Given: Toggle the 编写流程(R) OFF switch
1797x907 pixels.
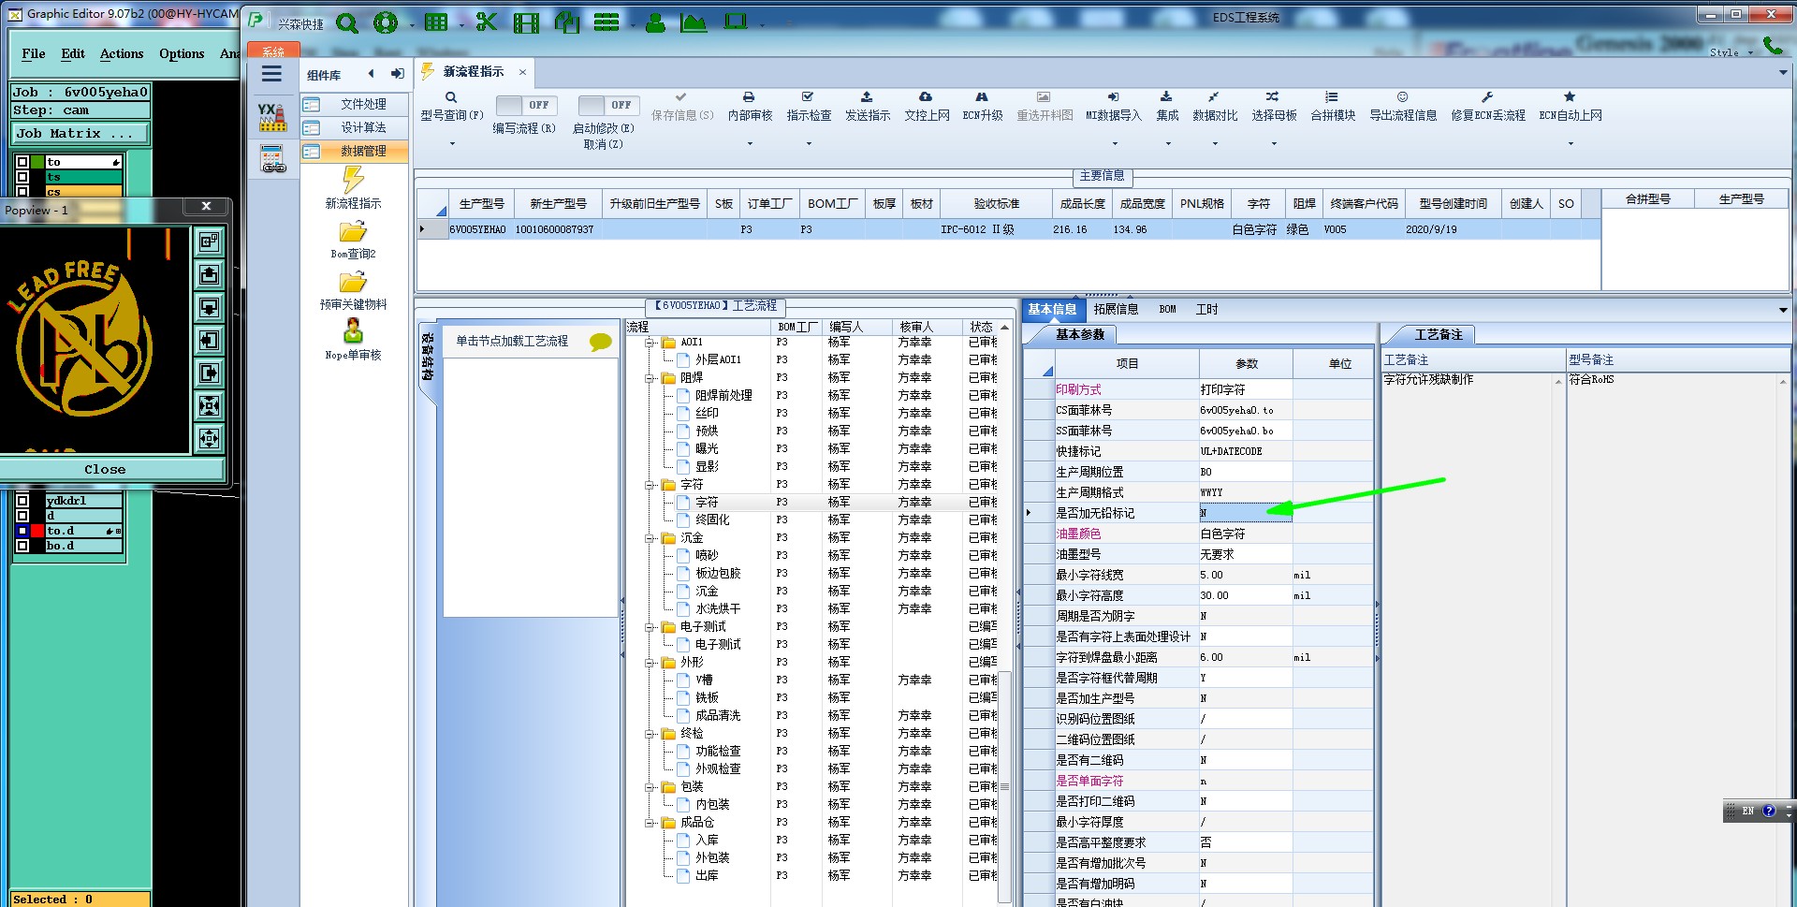Looking at the screenshot, I should (x=526, y=105).
